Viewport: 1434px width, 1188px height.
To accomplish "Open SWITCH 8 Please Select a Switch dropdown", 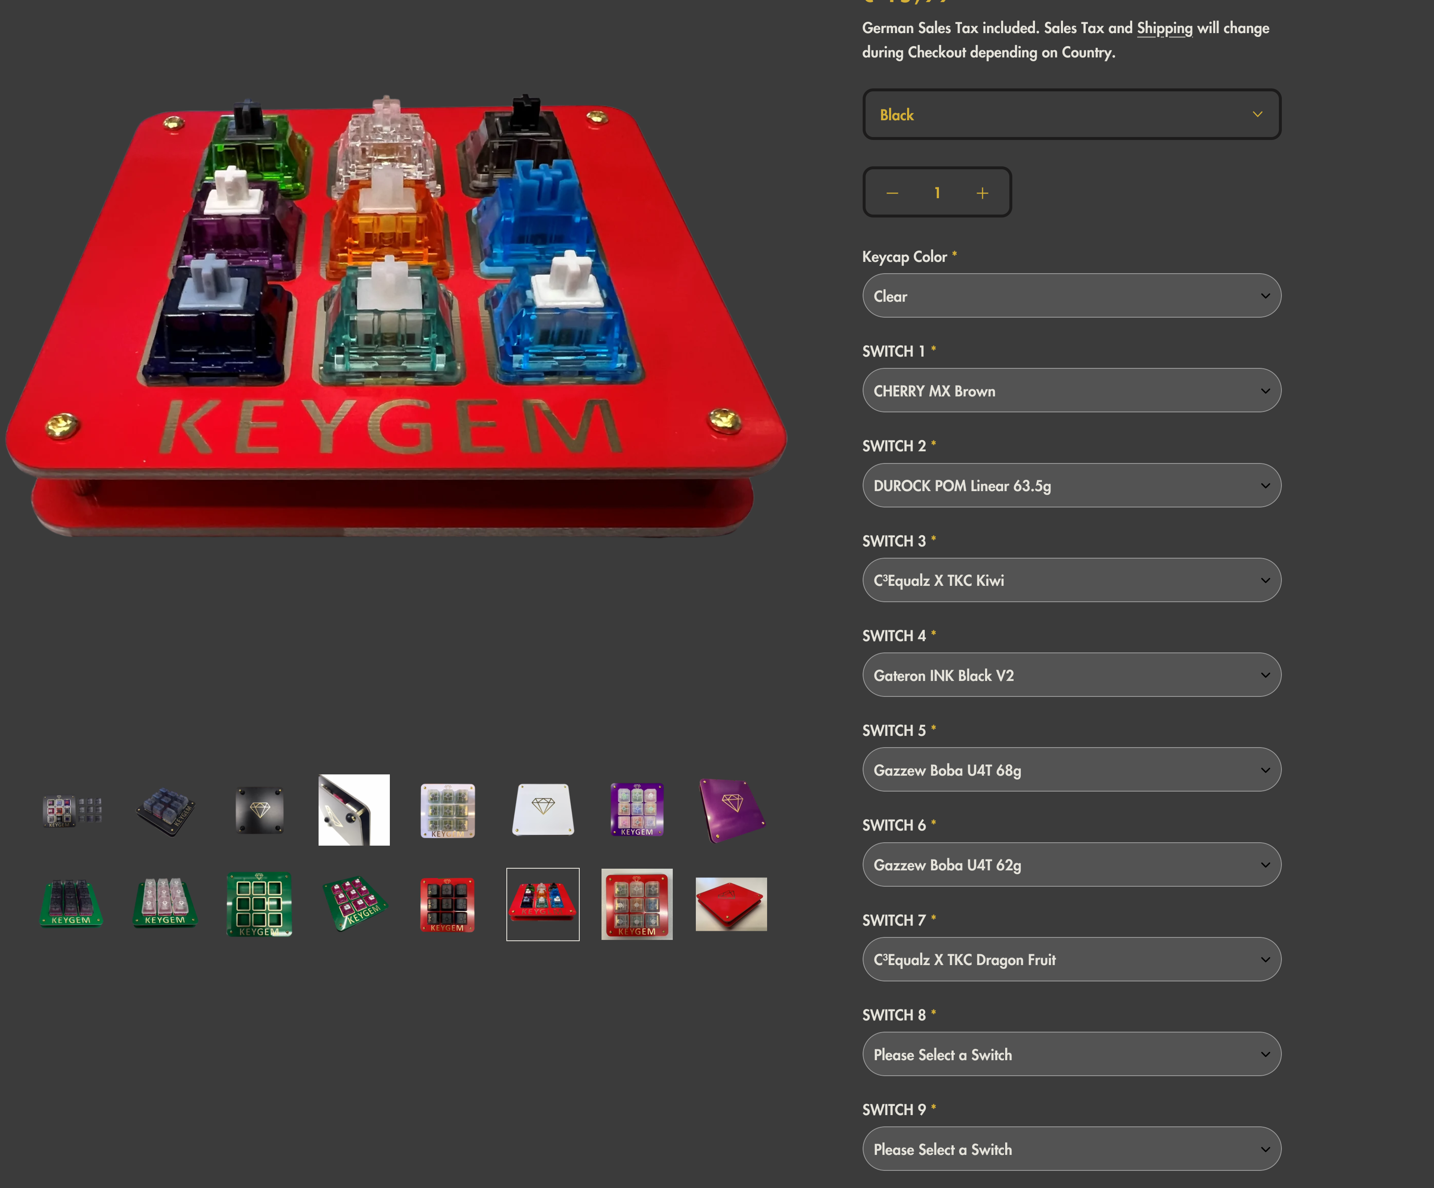I will pos(1071,1054).
